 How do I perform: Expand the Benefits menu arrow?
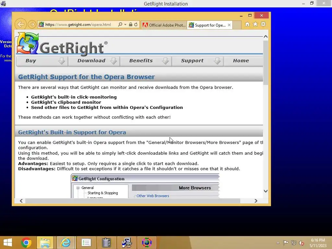pos(165,61)
